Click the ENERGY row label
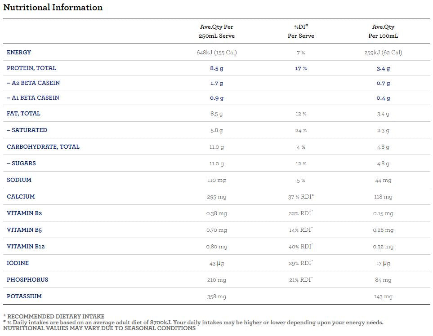433x336 pixels. pyautogui.click(x=19, y=53)
